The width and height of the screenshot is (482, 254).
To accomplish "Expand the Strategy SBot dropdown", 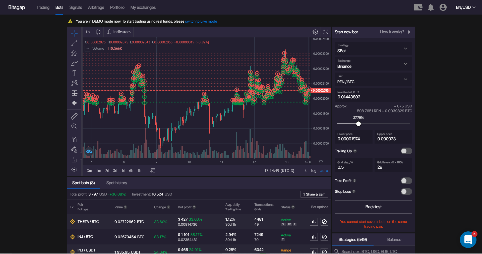I will tap(373, 48).
